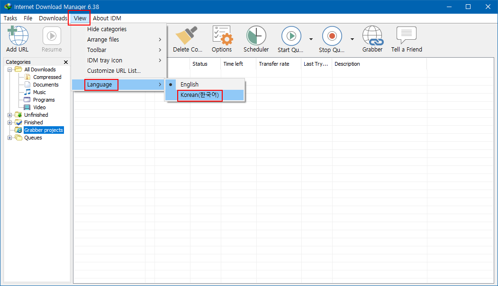Open Options from the toolbar
The image size is (498, 286).
pyautogui.click(x=222, y=35)
